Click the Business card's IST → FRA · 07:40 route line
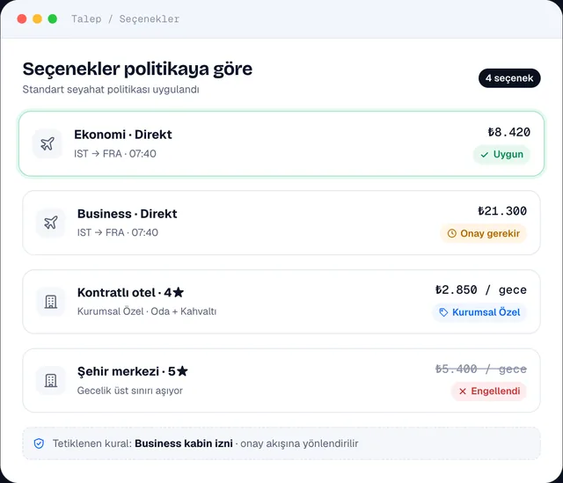563x483 pixels. click(x=117, y=232)
